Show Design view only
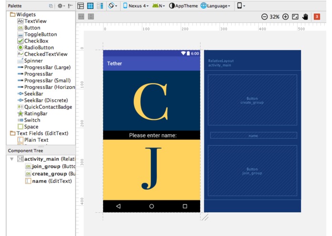This screenshot has width=332, height=236. click(x=81, y=6)
